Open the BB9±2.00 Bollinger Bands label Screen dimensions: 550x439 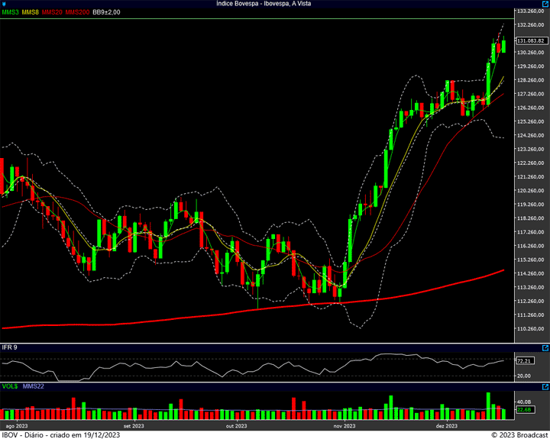click(x=106, y=12)
